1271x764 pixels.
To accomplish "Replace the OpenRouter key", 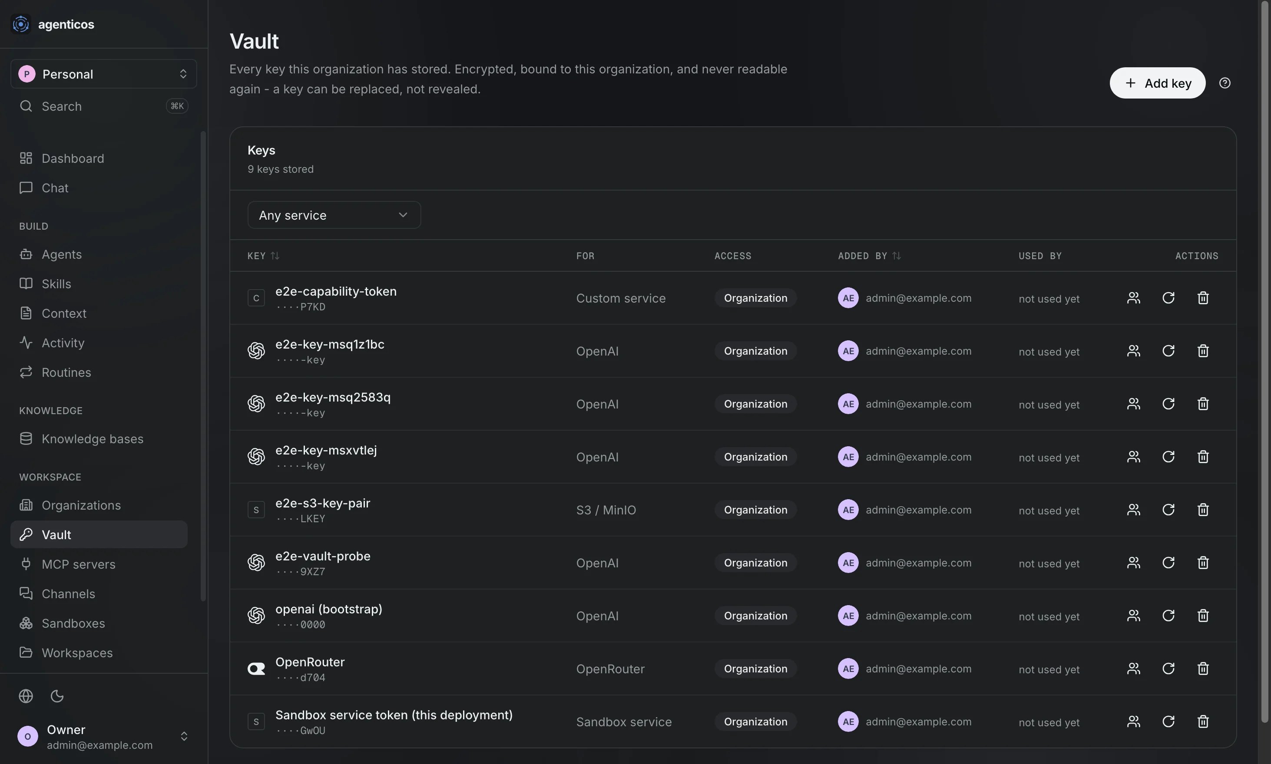I will (x=1168, y=669).
